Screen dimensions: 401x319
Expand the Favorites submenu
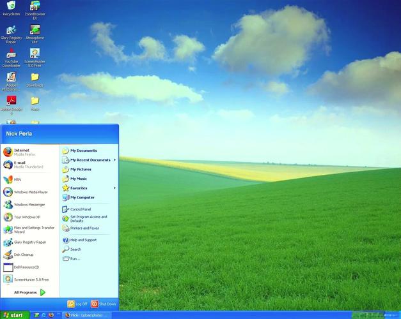pyautogui.click(x=90, y=188)
